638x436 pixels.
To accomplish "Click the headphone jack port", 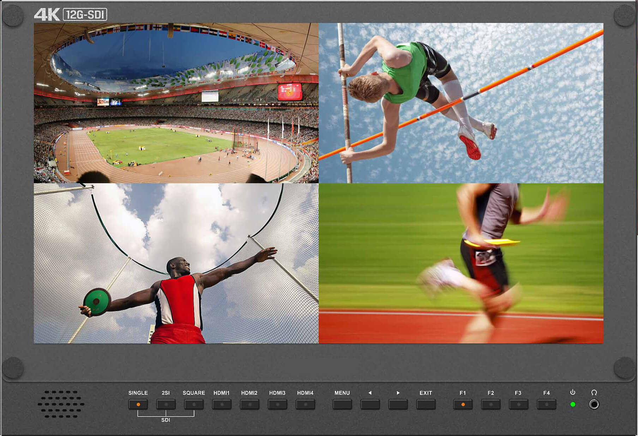I will (x=594, y=404).
